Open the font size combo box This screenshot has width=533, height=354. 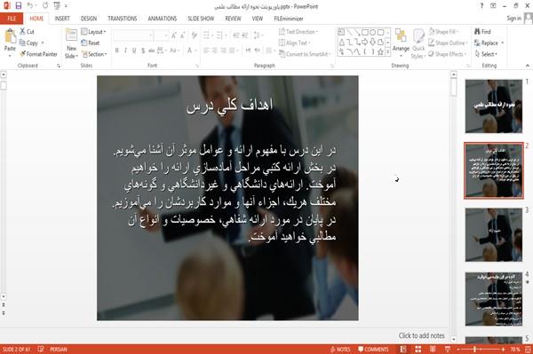161,35
